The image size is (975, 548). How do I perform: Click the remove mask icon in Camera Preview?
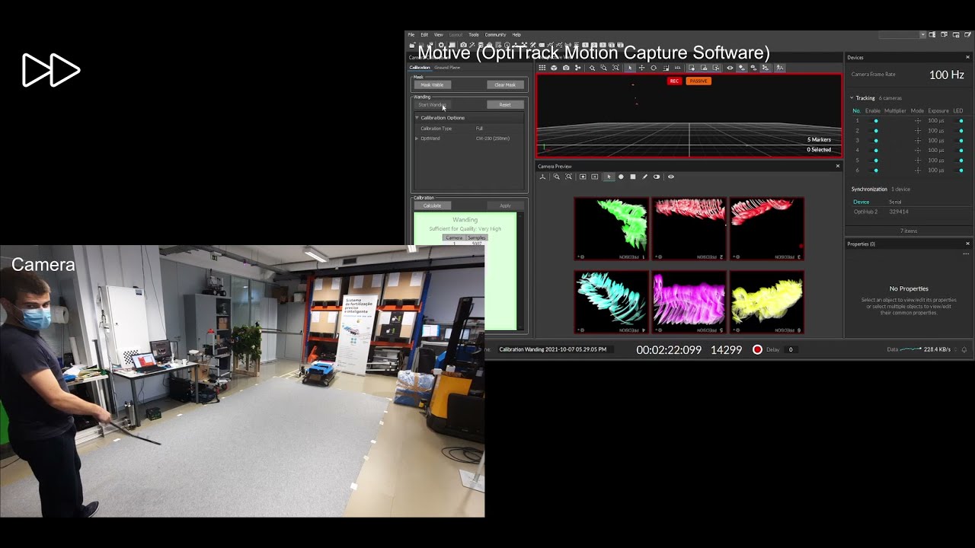594,177
